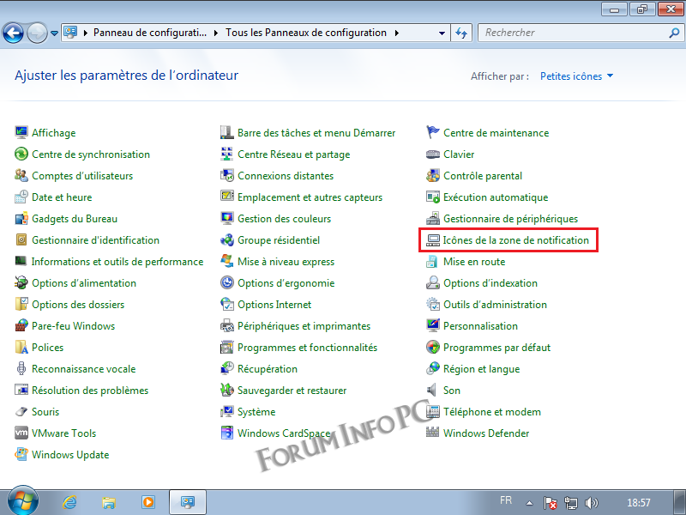Viewport: 686px width, 515px height.
Task: Click Options d'indexation link
Action: coord(490,283)
